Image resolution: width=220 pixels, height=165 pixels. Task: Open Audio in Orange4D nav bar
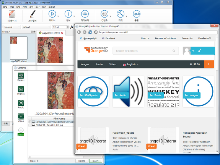pyautogui.click(x=99, y=64)
